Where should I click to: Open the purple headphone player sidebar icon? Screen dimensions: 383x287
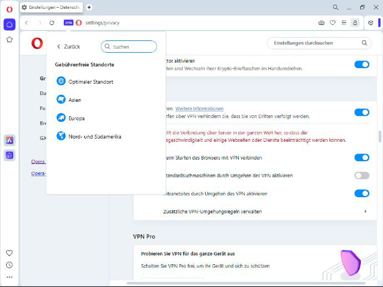tap(9, 155)
